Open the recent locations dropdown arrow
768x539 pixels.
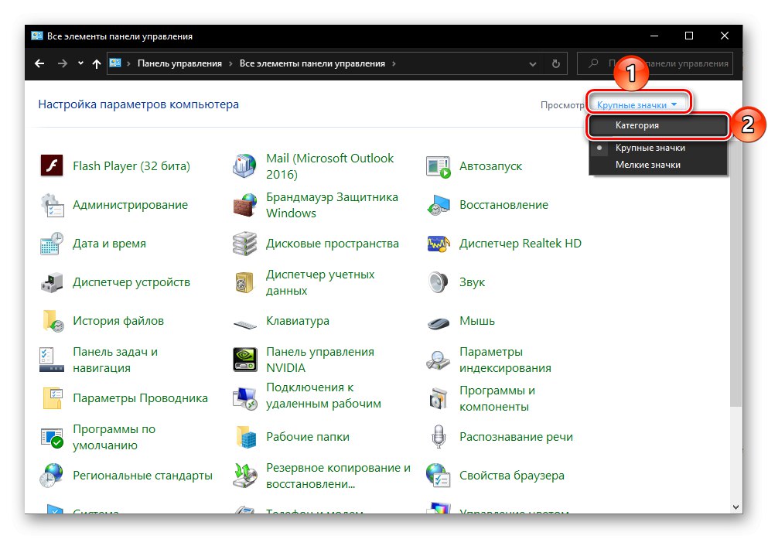click(x=80, y=63)
